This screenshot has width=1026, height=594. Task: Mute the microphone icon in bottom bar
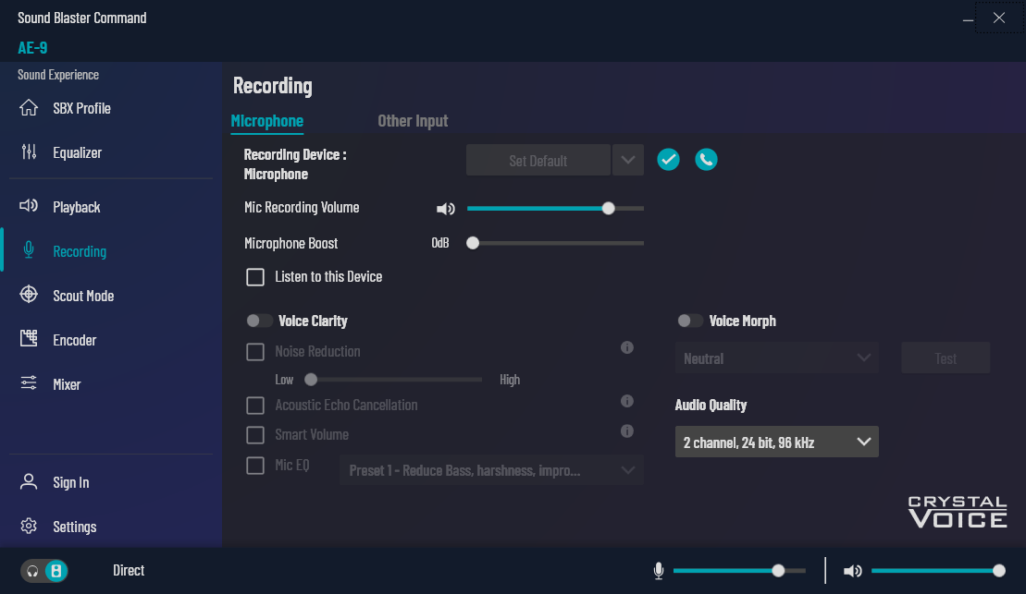point(659,571)
